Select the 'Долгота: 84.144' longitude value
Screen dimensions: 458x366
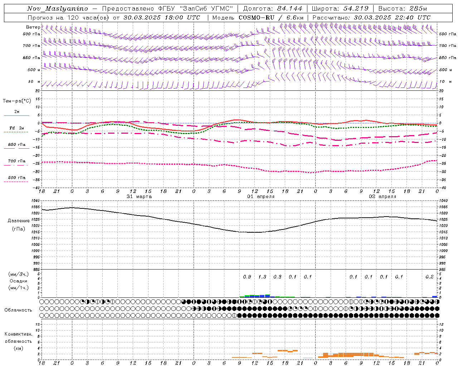coord(273,9)
